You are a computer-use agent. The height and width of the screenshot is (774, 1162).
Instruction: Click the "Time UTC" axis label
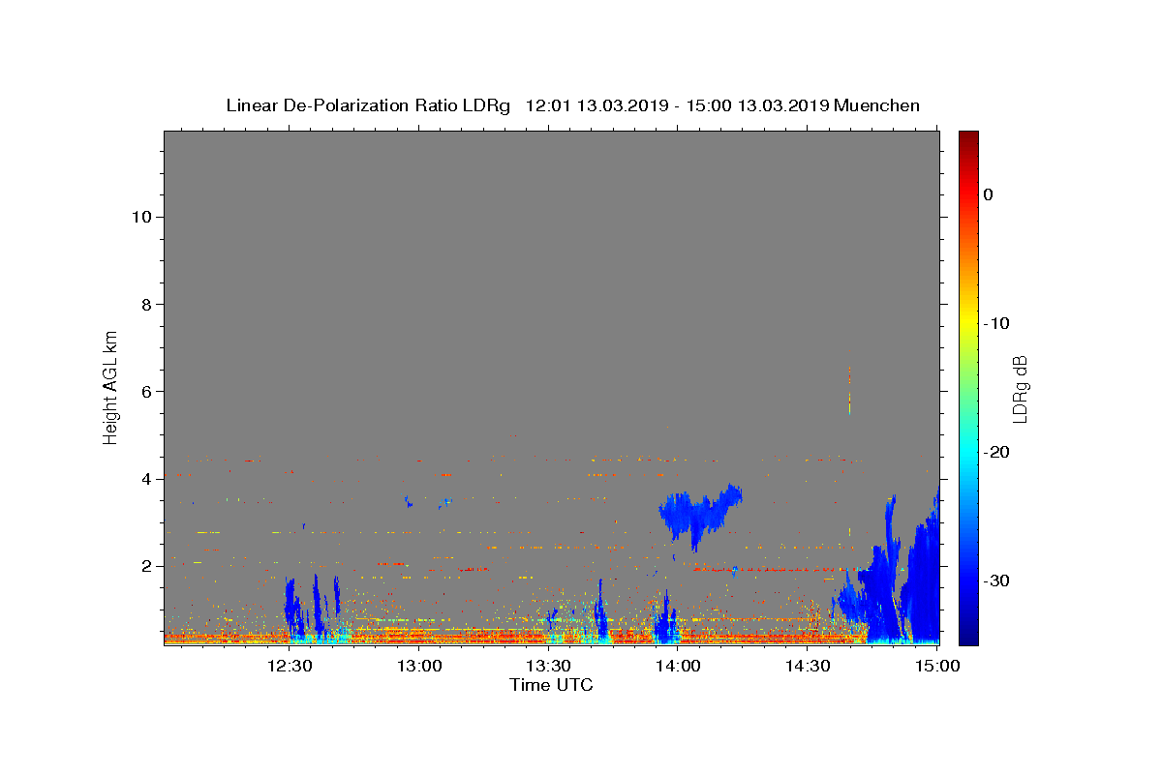(x=551, y=685)
